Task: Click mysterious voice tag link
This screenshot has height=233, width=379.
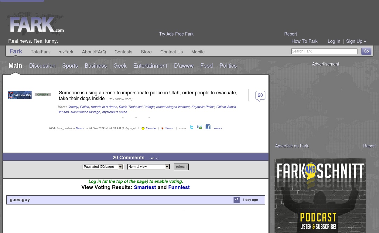Action: (114, 112)
